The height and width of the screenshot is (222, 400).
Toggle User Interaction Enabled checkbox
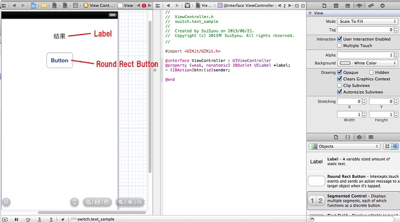coord(340,39)
